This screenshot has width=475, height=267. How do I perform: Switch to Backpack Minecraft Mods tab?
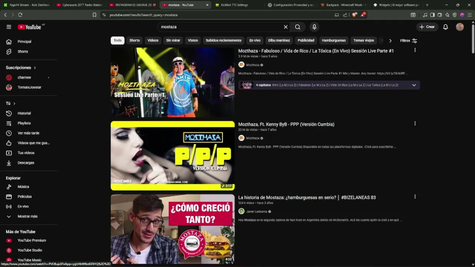[x=343, y=5]
